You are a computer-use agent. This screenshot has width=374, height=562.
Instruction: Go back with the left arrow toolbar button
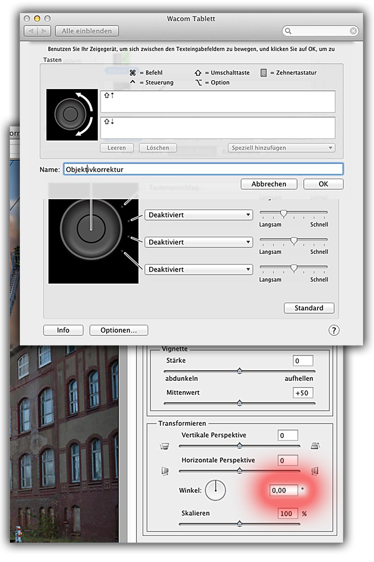point(30,31)
